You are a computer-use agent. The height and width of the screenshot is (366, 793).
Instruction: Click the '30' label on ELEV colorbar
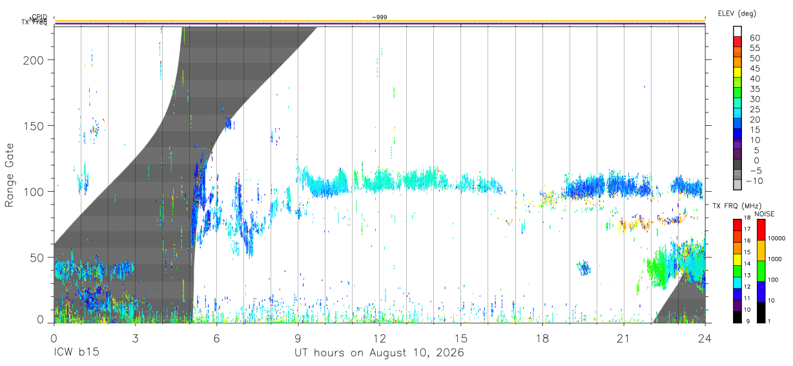coord(755,99)
